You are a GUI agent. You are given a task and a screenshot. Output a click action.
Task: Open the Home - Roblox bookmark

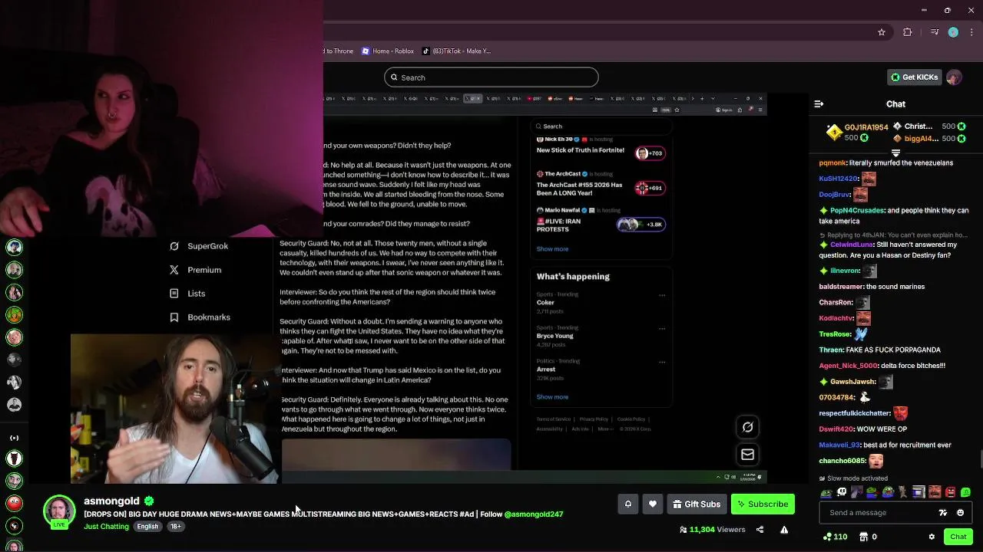tap(387, 51)
